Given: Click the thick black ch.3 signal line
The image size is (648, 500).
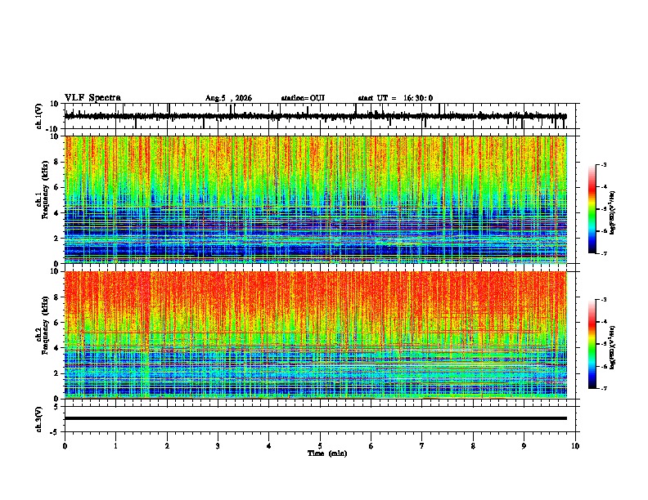Looking at the screenshot, I should tap(316, 418).
